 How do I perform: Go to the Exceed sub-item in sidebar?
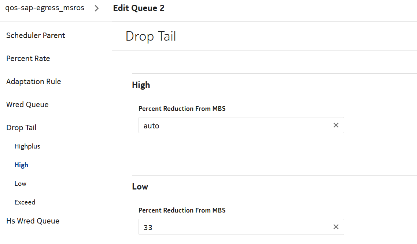click(x=25, y=202)
